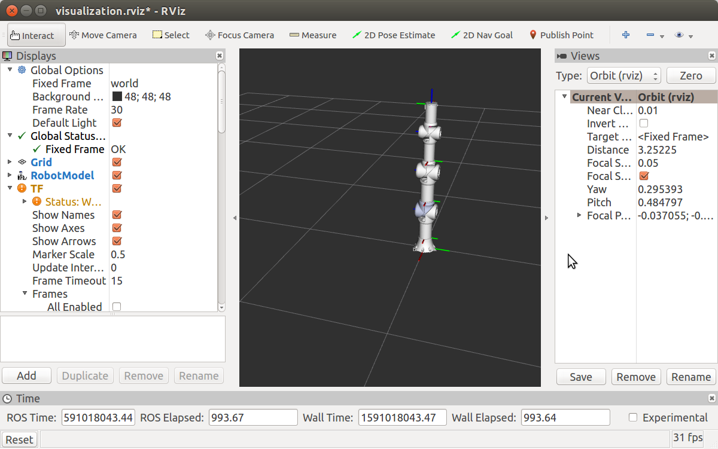Open the view Type dropdown showing Orbit
This screenshot has height=449, width=718.
click(623, 75)
